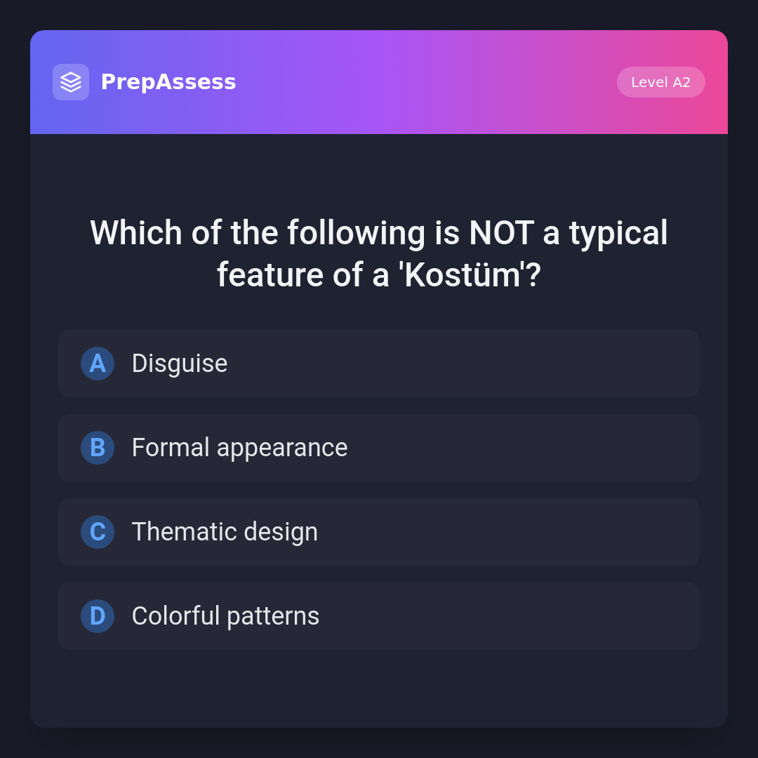Pick the 'Thematic design' answer text
Viewport: 758px width, 758px height.
pos(225,532)
